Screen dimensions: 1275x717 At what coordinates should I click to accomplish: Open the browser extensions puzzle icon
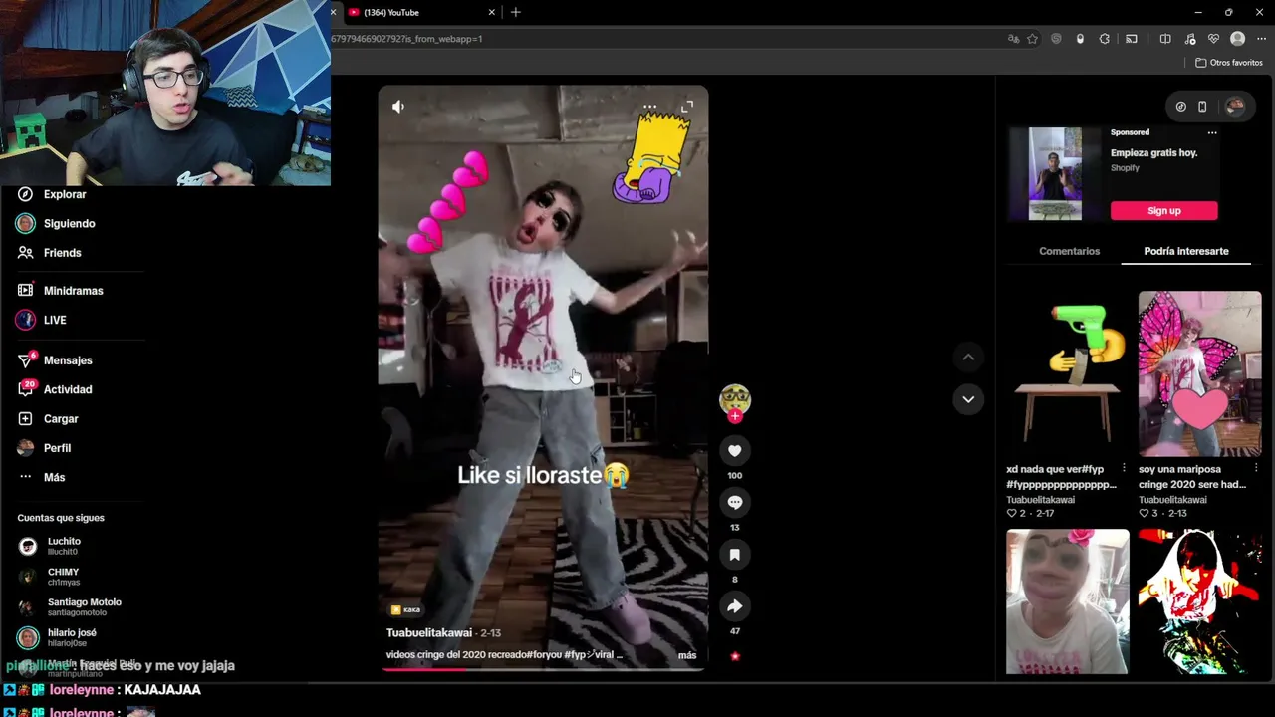click(1105, 39)
